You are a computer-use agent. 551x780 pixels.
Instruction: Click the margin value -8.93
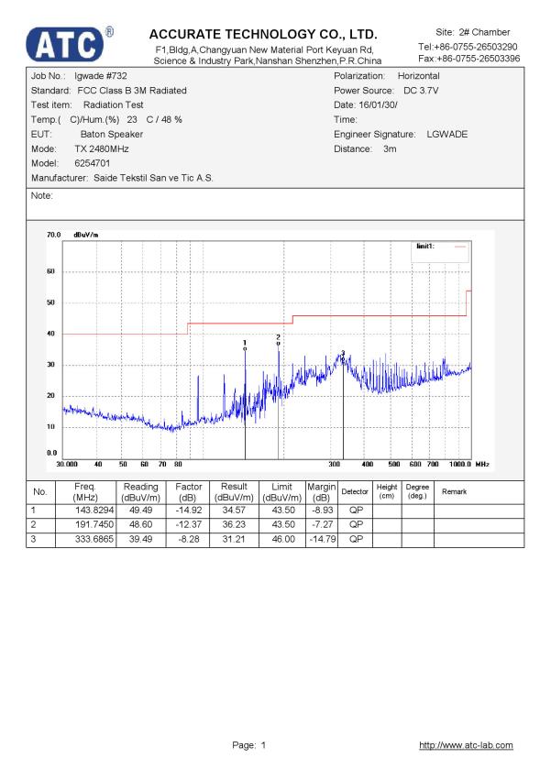pos(323,511)
